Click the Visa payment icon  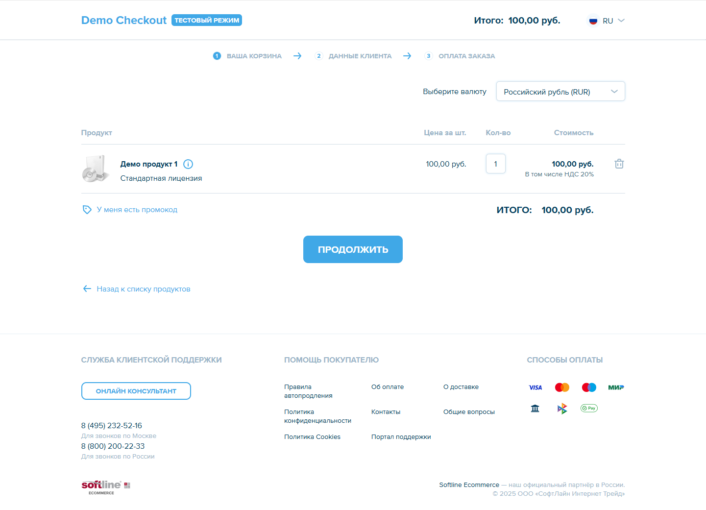pyautogui.click(x=535, y=388)
